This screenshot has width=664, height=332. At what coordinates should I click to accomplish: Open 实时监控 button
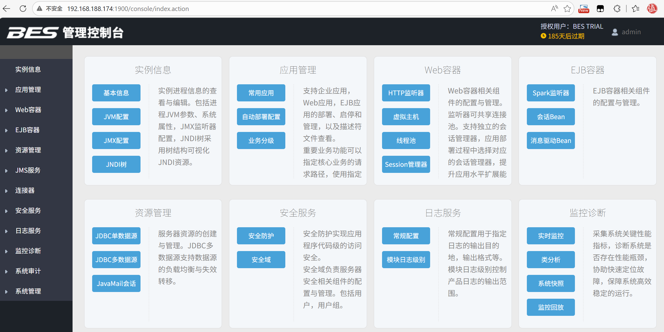[551, 236]
